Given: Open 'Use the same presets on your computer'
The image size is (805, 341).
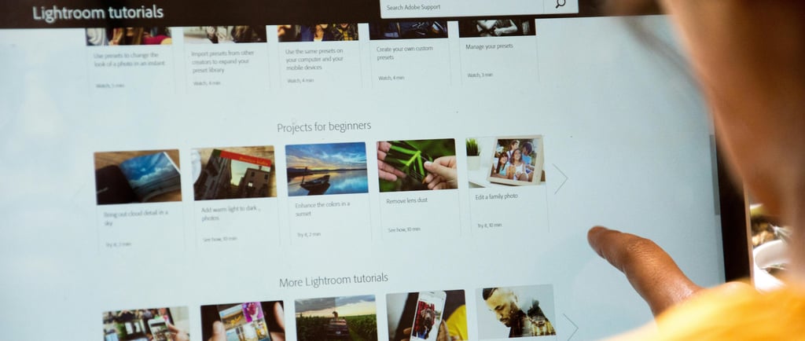Looking at the screenshot, I should (x=314, y=59).
